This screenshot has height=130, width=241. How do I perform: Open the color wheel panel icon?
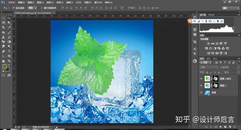point(195,61)
